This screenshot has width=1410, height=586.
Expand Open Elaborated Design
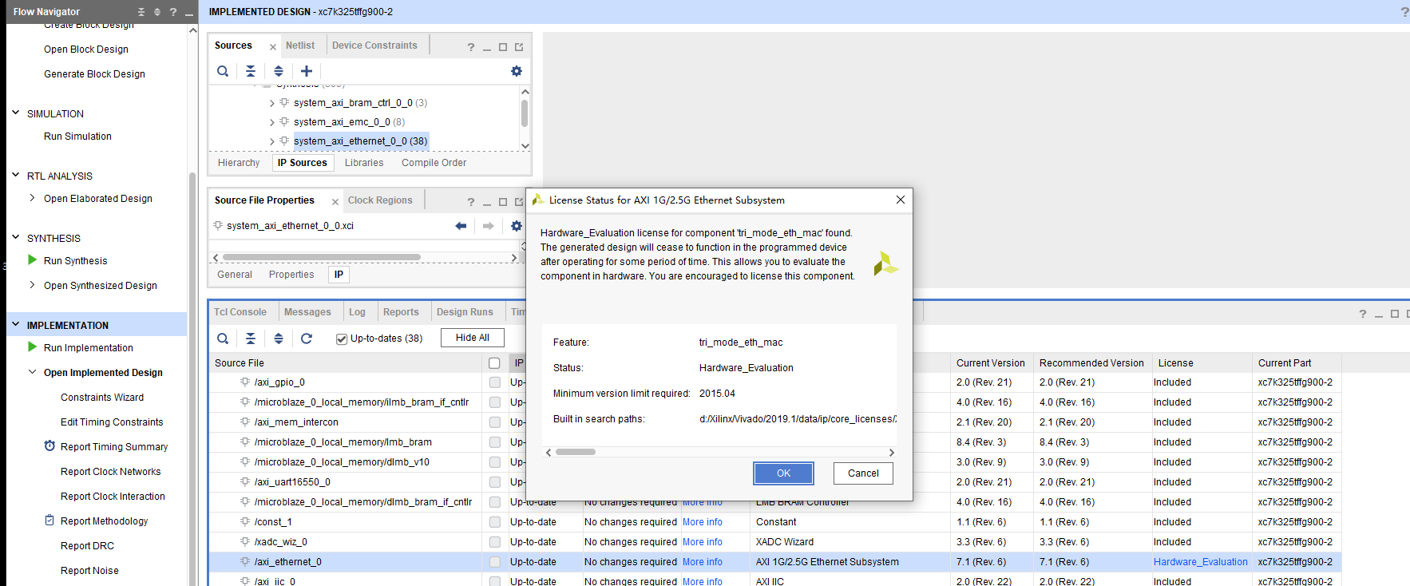(32, 198)
